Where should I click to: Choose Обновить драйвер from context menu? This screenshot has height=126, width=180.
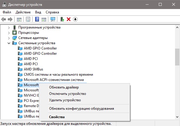pos(85,87)
